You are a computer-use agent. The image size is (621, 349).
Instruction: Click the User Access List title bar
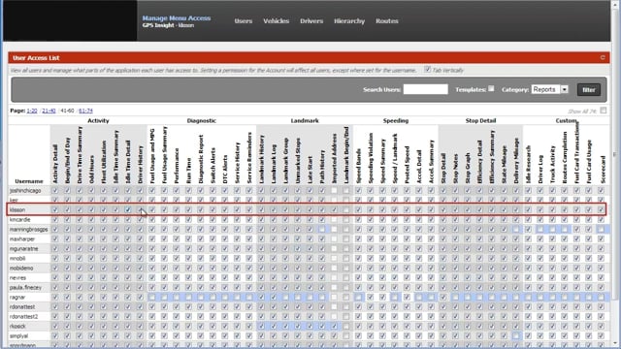coord(309,58)
